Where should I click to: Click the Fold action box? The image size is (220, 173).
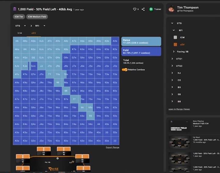[x=141, y=51]
